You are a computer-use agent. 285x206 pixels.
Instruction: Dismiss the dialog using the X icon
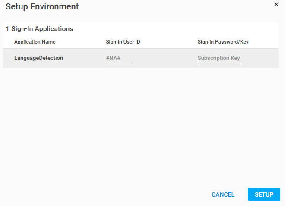click(276, 4)
